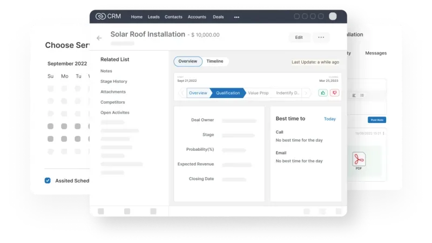
Task: Click the user profile avatar
Action: 333,16
